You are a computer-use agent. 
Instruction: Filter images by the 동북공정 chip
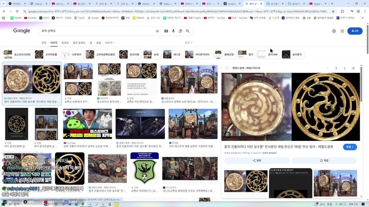point(225,54)
